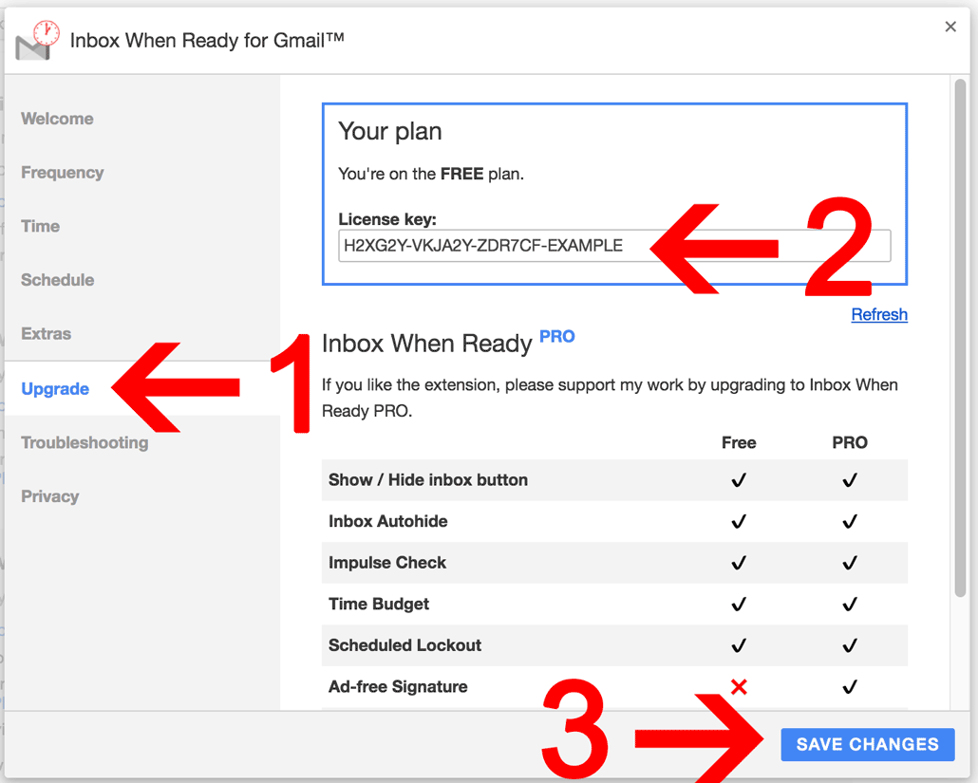978x783 pixels.
Task: Click the Free checkmark for Inbox Autohide
Action: pyautogui.click(x=739, y=521)
